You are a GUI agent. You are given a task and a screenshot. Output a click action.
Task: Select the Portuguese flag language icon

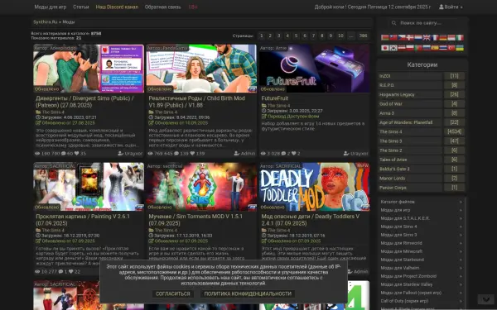point(418,48)
